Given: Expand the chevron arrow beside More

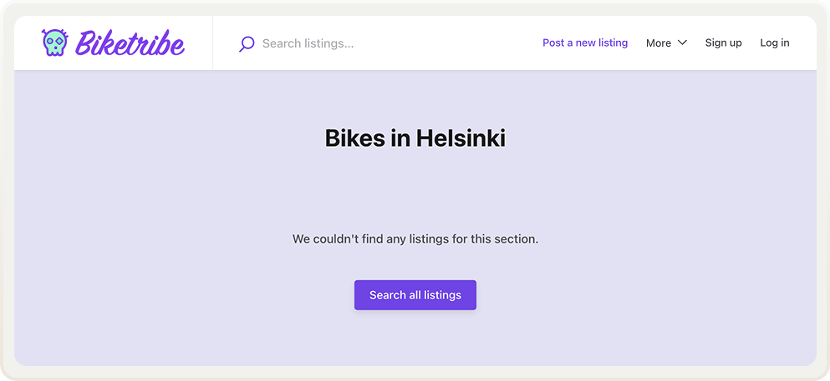Looking at the screenshot, I should coord(682,43).
